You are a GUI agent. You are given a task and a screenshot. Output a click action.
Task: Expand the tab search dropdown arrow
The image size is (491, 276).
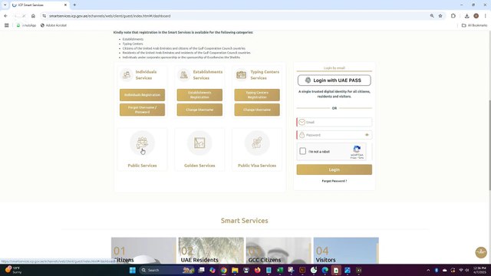[5, 5]
